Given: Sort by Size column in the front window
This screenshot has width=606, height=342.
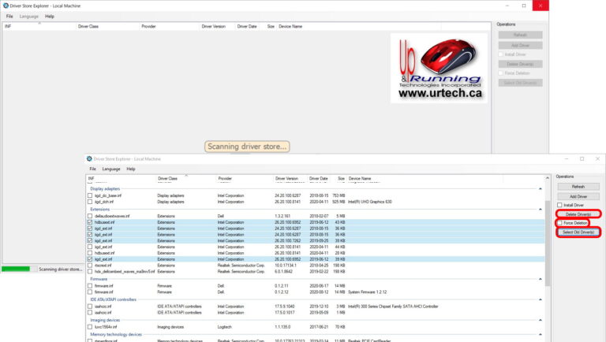Looking at the screenshot, I should pos(341,179).
